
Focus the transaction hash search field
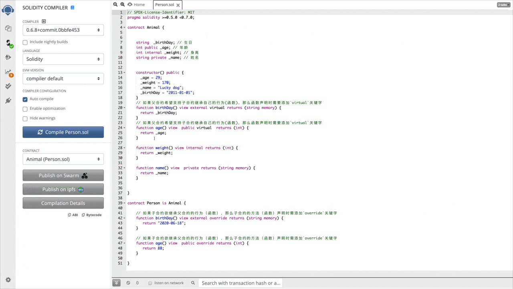pos(241,283)
